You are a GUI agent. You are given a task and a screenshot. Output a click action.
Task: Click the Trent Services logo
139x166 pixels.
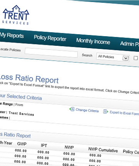16,15
